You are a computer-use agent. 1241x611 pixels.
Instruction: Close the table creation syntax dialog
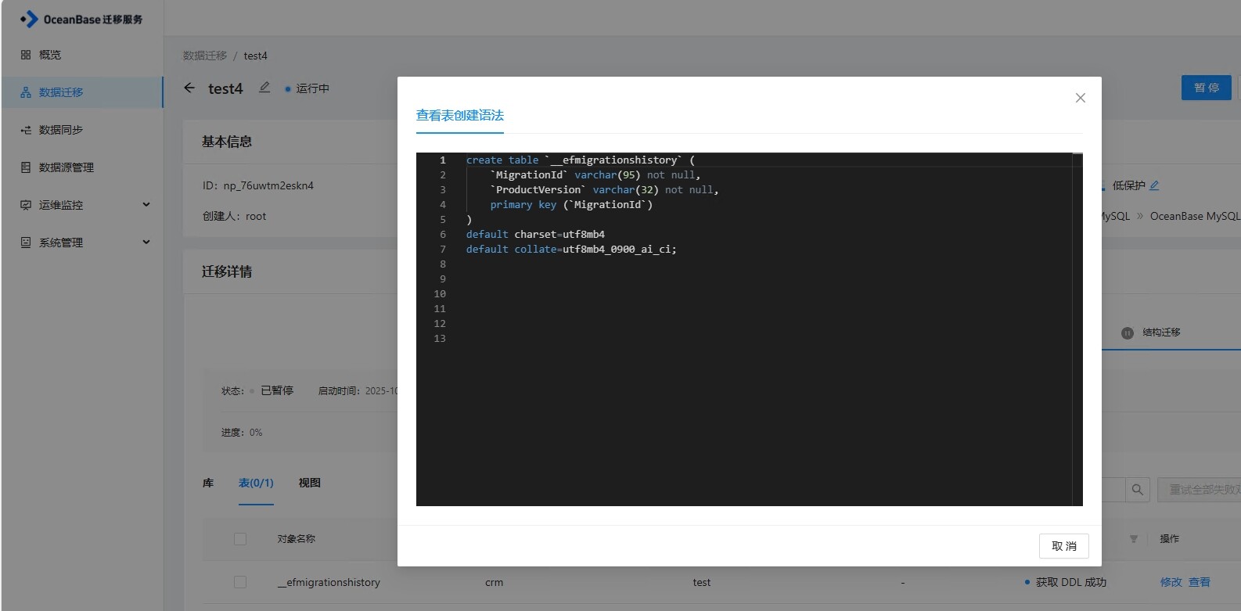[x=1080, y=98]
